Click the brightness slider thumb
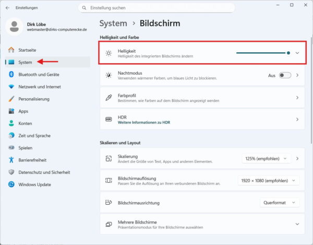The width and height of the screenshot is (313, 245). pyautogui.click(x=288, y=53)
